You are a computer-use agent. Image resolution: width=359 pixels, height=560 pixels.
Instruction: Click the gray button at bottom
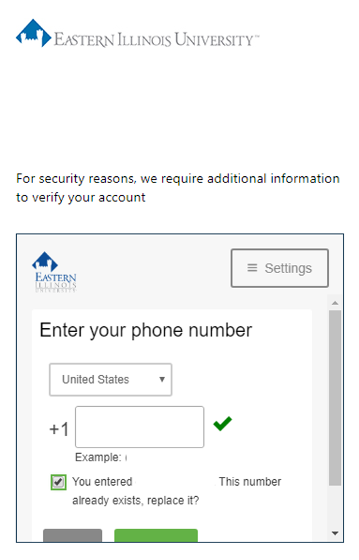(73, 536)
